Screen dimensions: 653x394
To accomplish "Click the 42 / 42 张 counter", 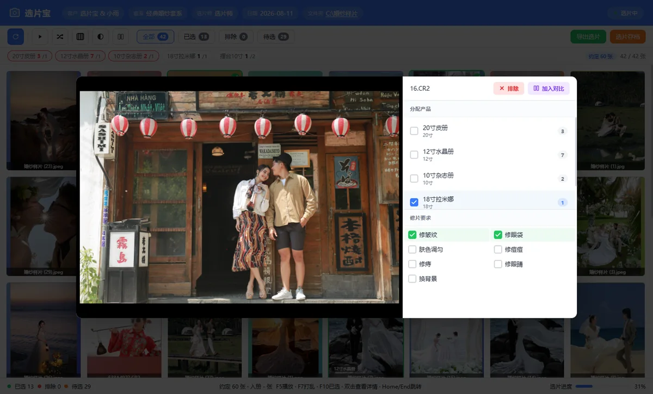I will [633, 56].
